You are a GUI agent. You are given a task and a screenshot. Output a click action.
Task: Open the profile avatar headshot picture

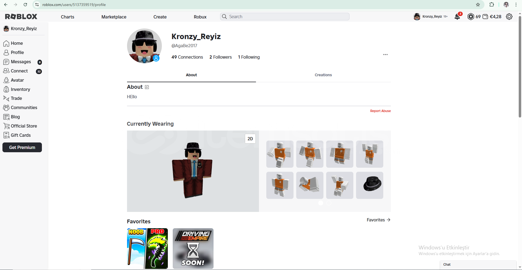[x=144, y=46]
